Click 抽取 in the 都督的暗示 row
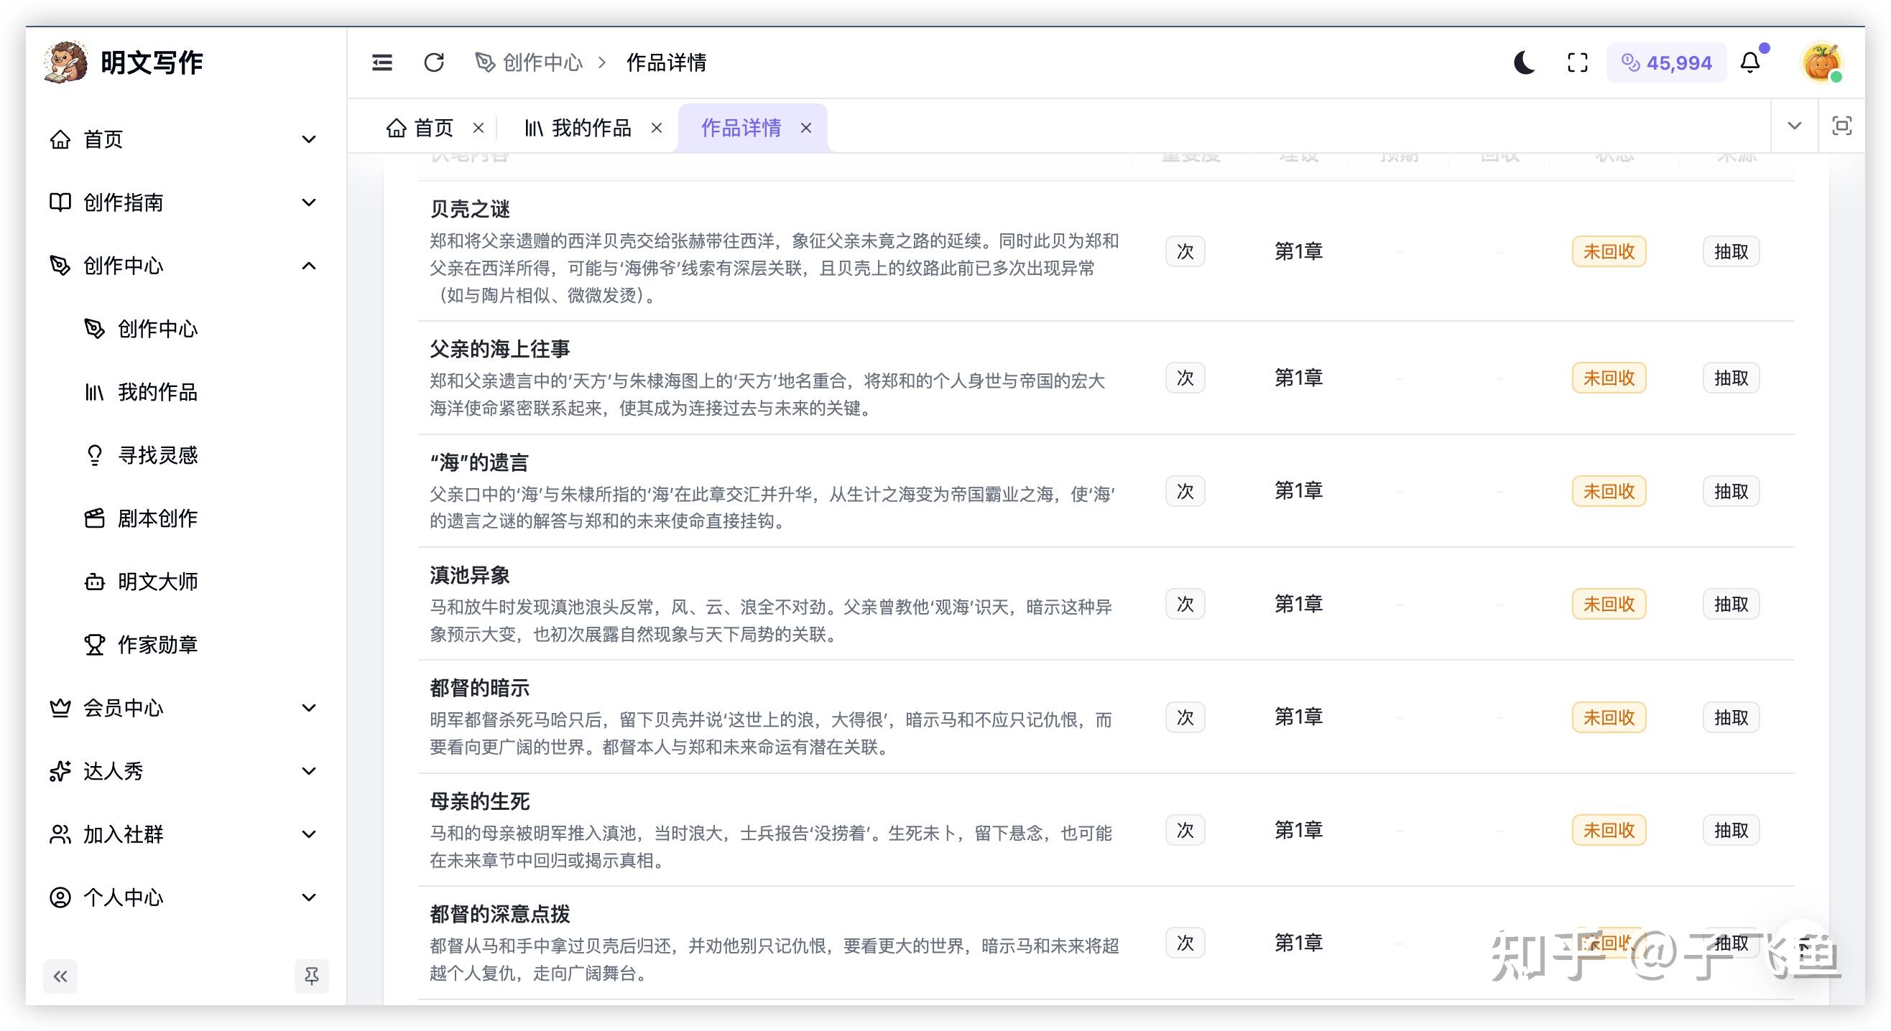The width and height of the screenshot is (1891, 1031). pos(1730,717)
